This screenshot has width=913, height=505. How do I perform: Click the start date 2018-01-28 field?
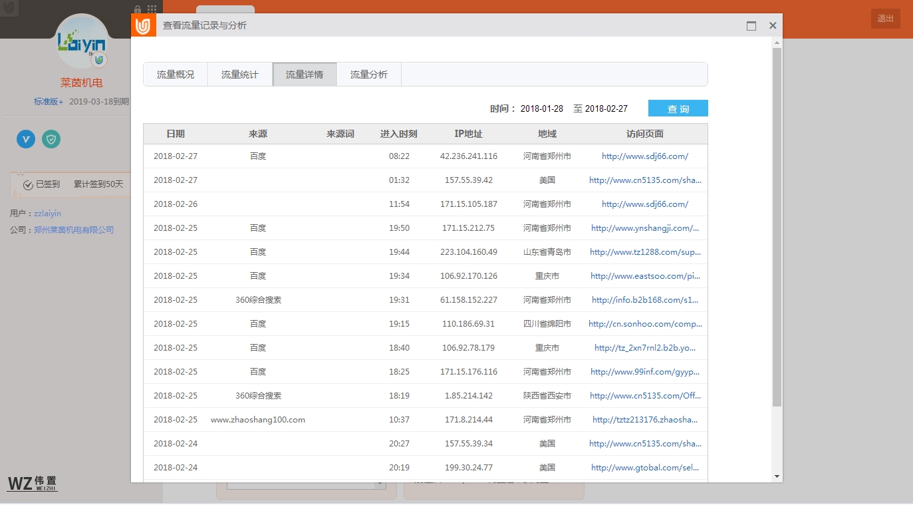click(x=541, y=108)
